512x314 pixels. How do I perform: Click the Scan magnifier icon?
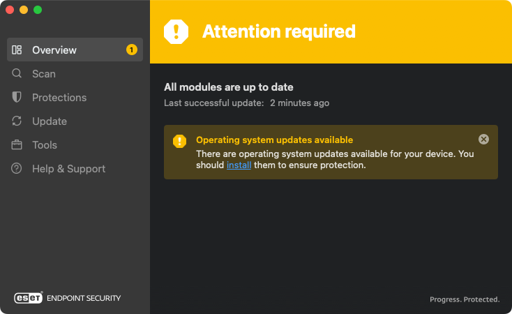[17, 74]
